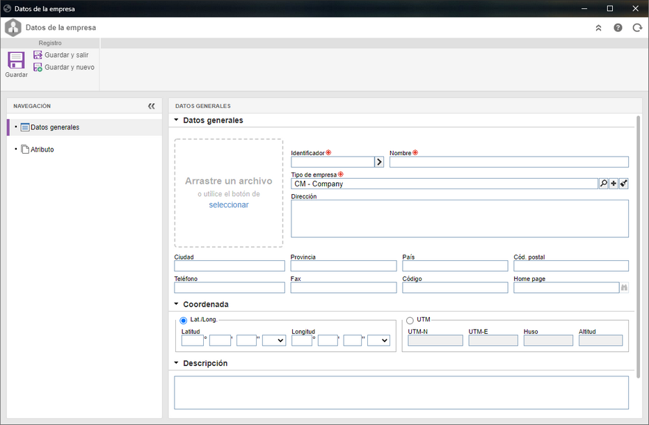Collapse the toolbar with double-chevron up icon
Screen dimensions: 649x425
(x=598, y=28)
